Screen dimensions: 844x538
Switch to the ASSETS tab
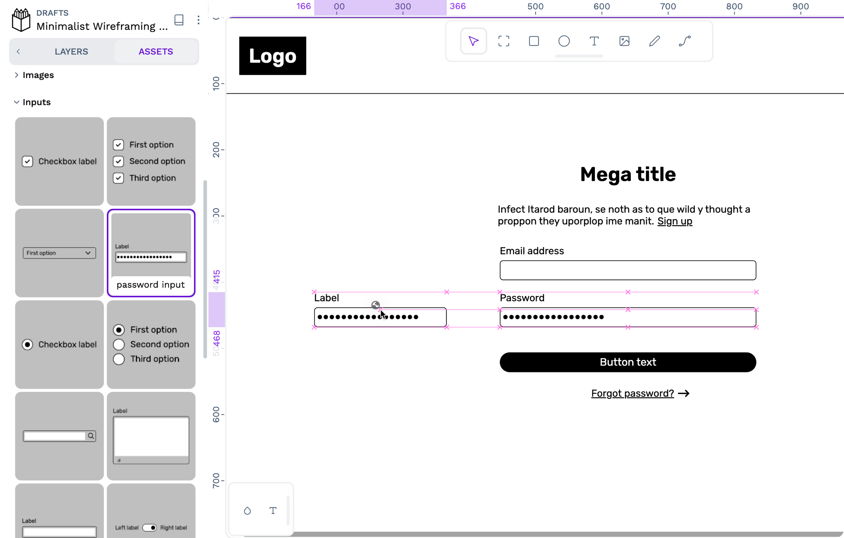(x=156, y=51)
